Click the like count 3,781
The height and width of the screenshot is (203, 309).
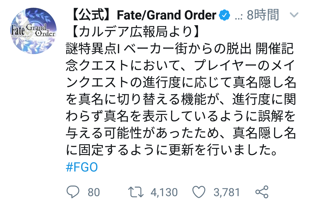[227, 192]
